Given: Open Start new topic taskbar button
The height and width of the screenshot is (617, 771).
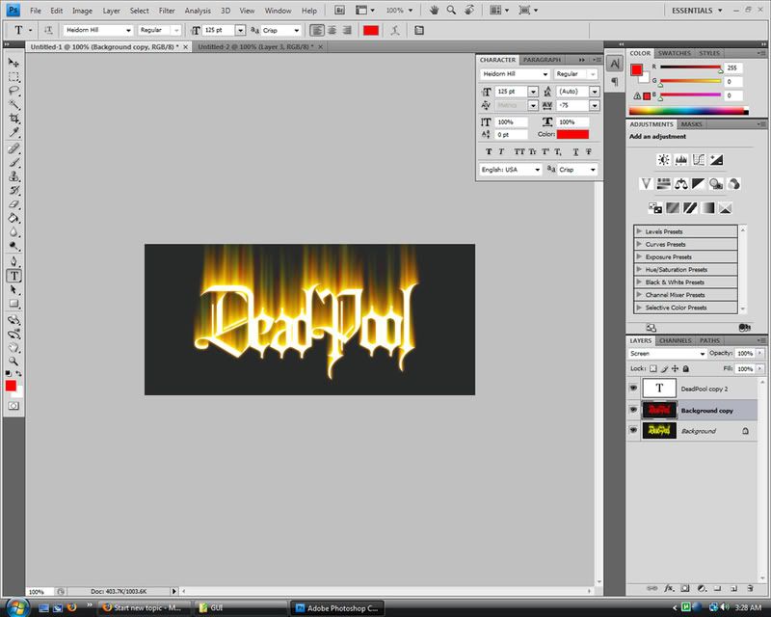Looking at the screenshot, I should click(x=143, y=608).
